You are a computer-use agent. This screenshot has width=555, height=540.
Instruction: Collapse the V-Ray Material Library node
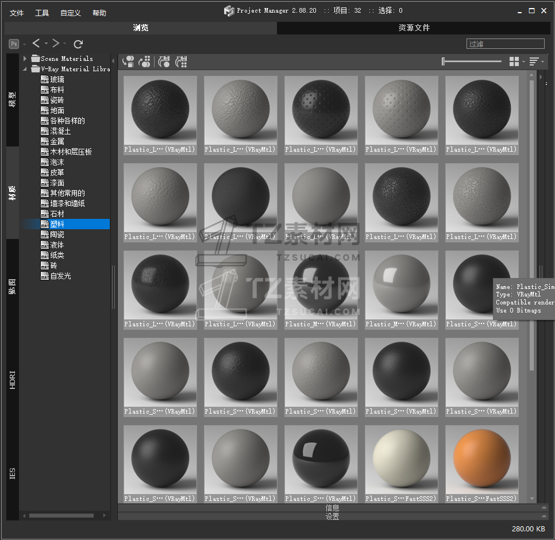(25, 69)
